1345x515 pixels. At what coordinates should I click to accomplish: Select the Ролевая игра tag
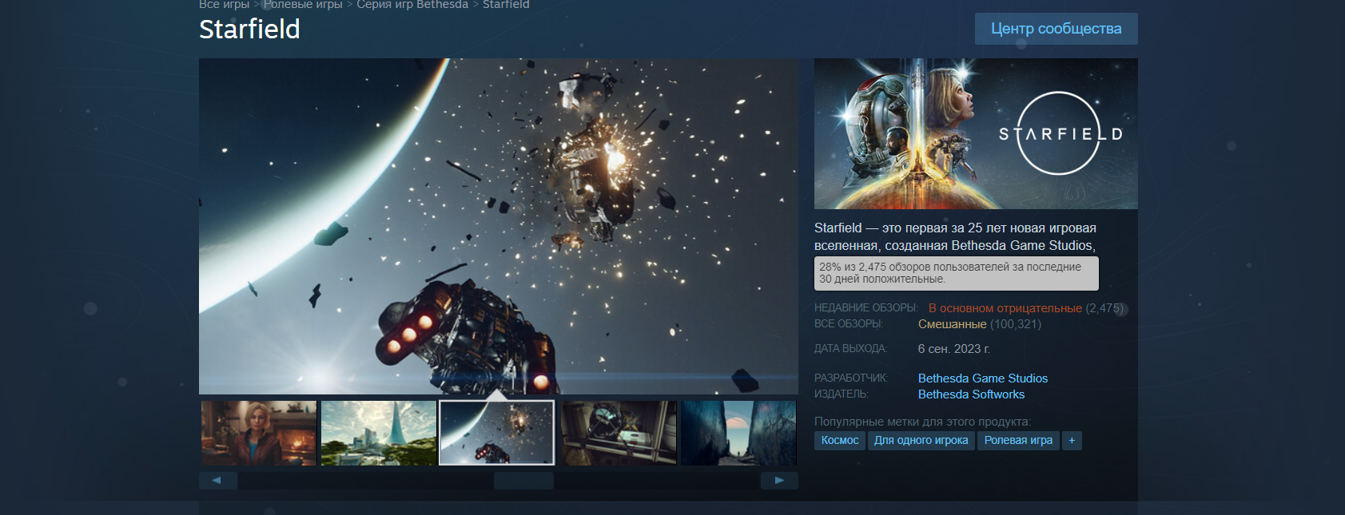(1018, 441)
